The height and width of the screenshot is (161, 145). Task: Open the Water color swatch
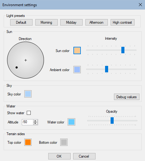[71, 122]
